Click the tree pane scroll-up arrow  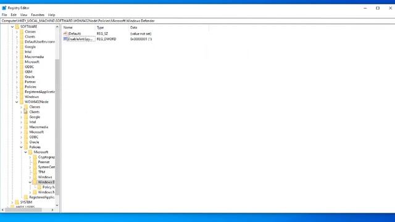57,27
